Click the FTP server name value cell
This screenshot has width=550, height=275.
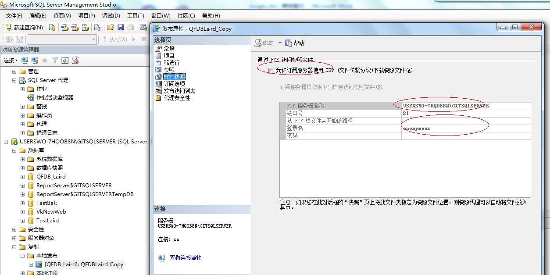pos(466,106)
